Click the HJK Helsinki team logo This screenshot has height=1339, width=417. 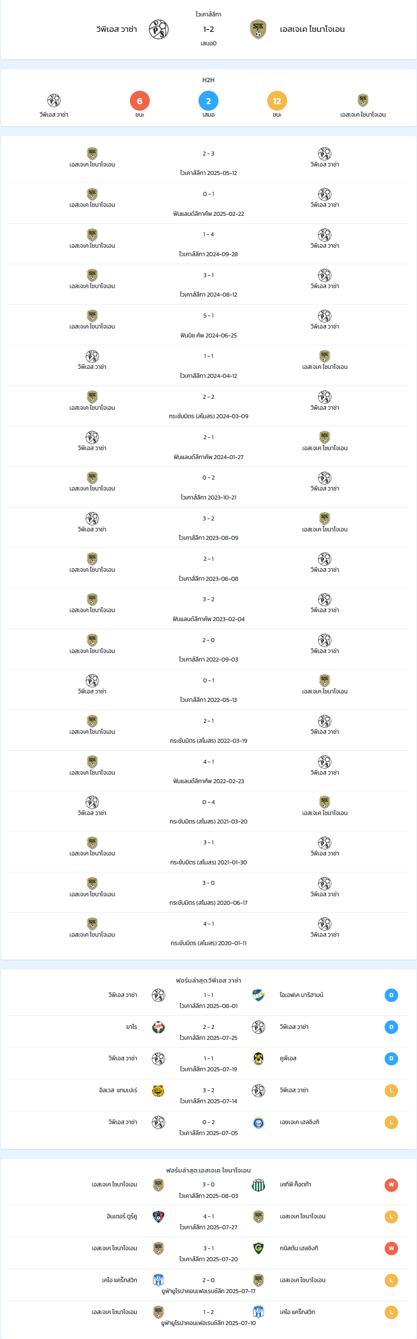258,1122
